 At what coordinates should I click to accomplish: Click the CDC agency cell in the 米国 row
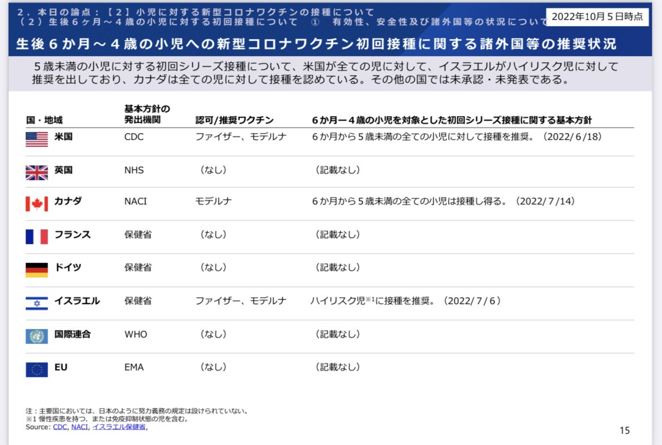tap(134, 136)
